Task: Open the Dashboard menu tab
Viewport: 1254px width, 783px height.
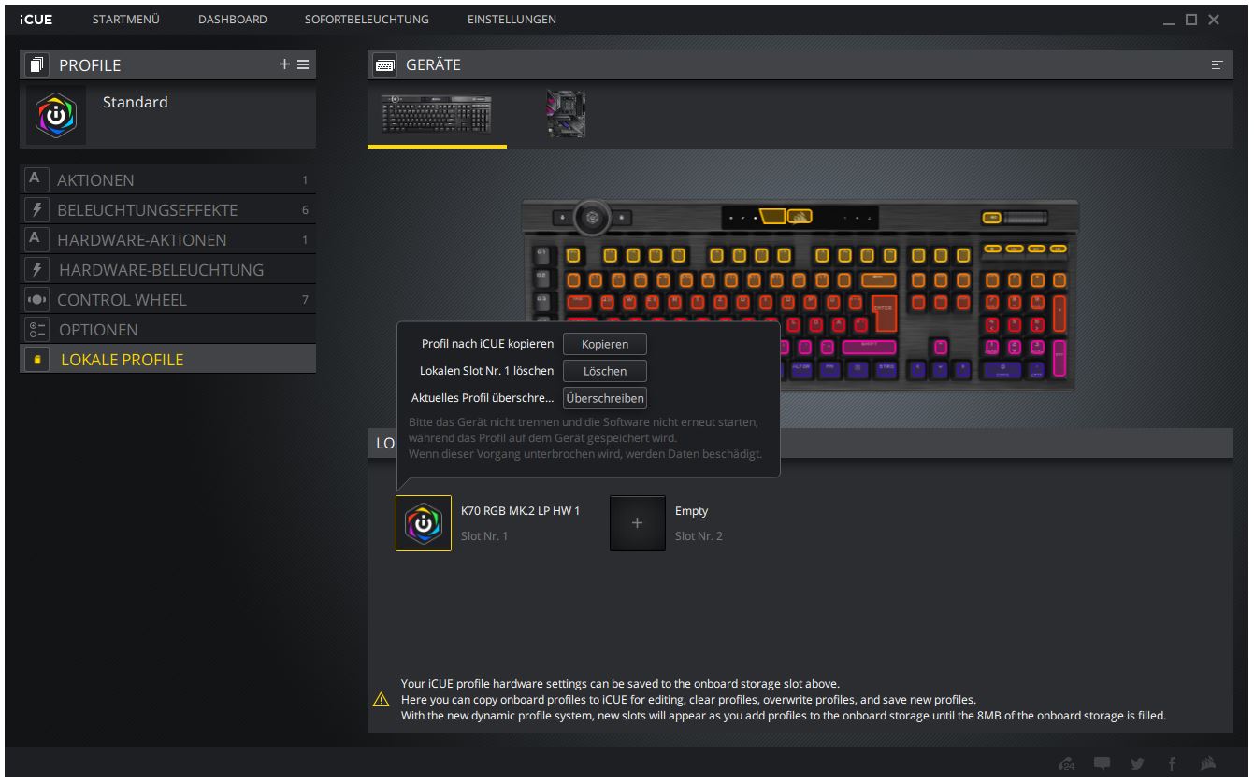Action: coord(232,20)
